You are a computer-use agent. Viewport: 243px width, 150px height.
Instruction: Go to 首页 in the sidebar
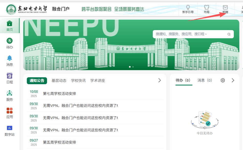click(x=9, y=26)
